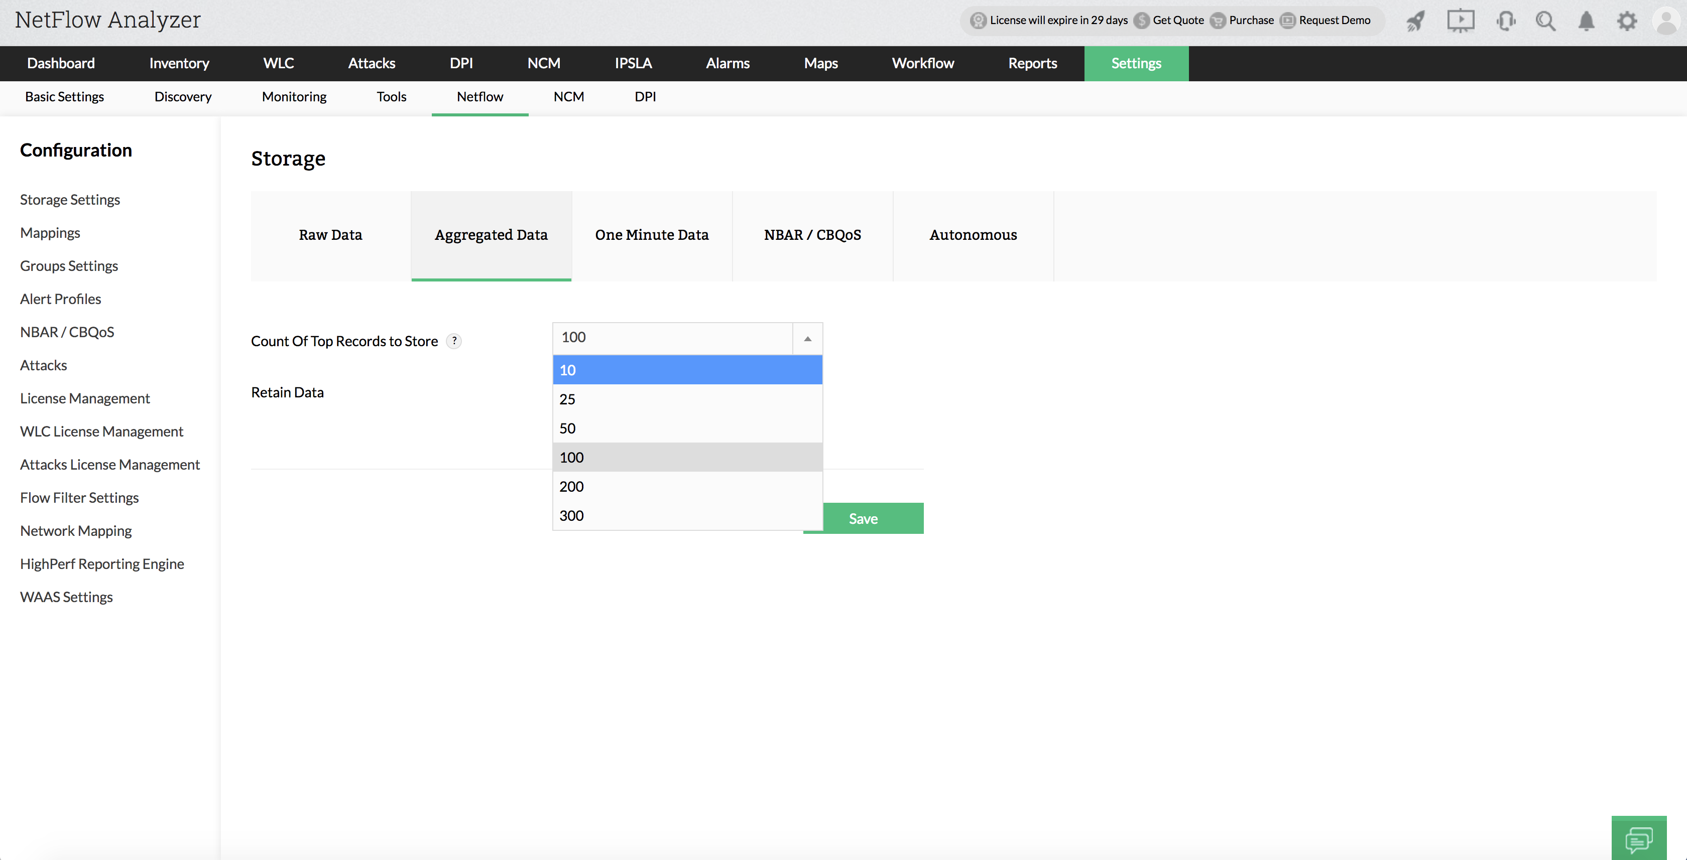Open the presentation screen icon
The height and width of the screenshot is (860, 1687).
click(x=1460, y=21)
